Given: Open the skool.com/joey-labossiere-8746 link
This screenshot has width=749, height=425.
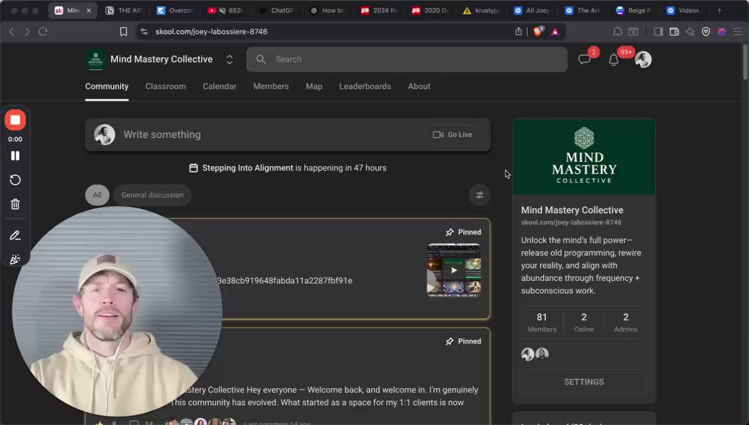Looking at the screenshot, I should [x=571, y=223].
